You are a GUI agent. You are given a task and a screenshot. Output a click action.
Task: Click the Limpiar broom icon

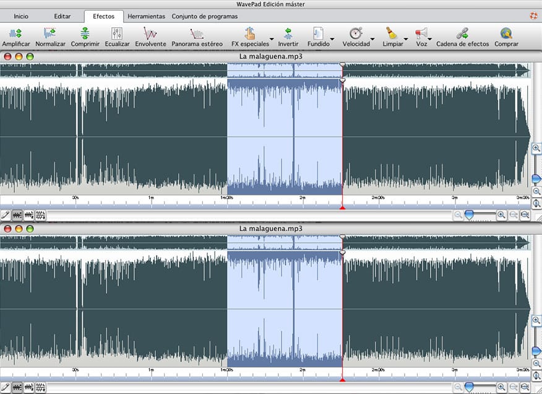pos(392,33)
